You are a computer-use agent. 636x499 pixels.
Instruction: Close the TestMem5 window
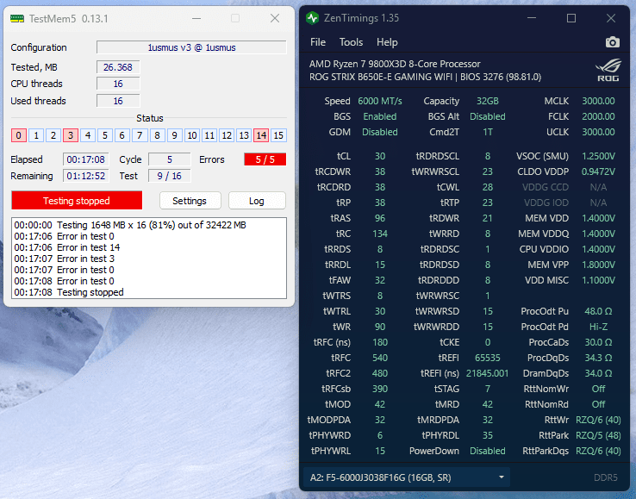[x=275, y=18]
